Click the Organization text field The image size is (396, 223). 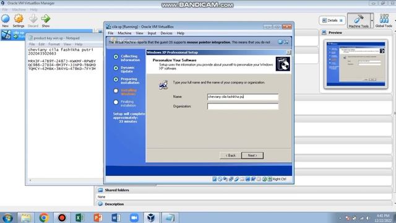243,107
